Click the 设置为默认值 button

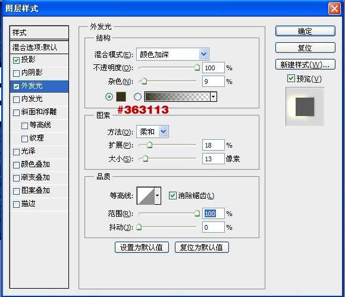tap(142, 247)
